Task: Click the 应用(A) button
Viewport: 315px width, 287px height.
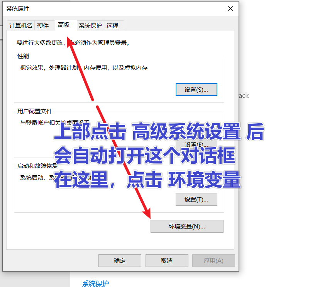Action: click(213, 261)
